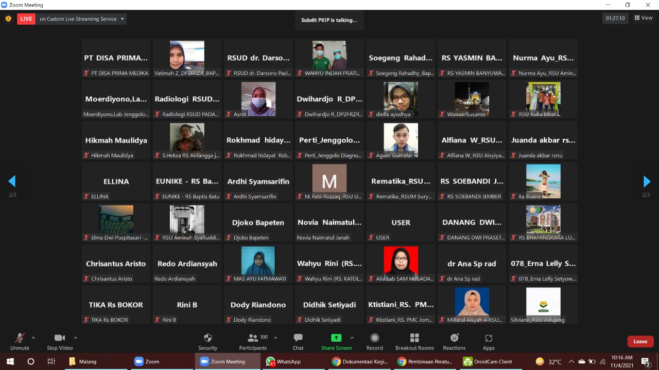Select M. Fabi Rozzaq avatar tile
Image resolution: width=659 pixels, height=370 pixels.
tap(329, 181)
